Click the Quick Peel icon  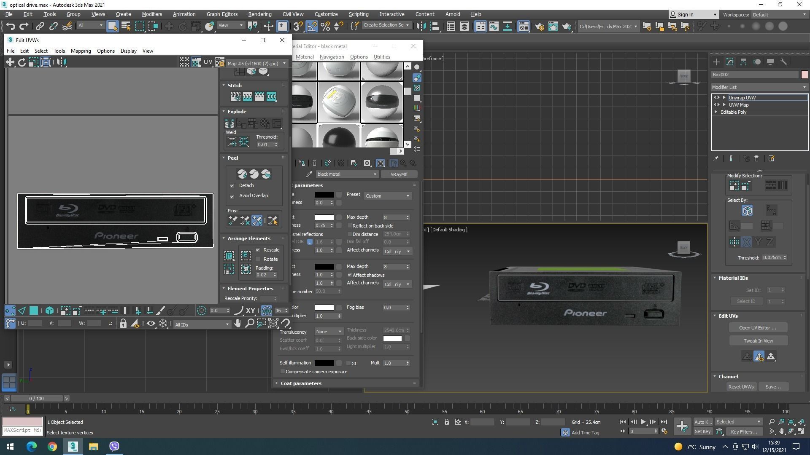[242, 174]
